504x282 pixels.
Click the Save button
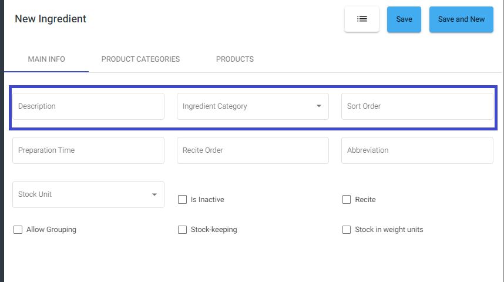pyautogui.click(x=404, y=19)
